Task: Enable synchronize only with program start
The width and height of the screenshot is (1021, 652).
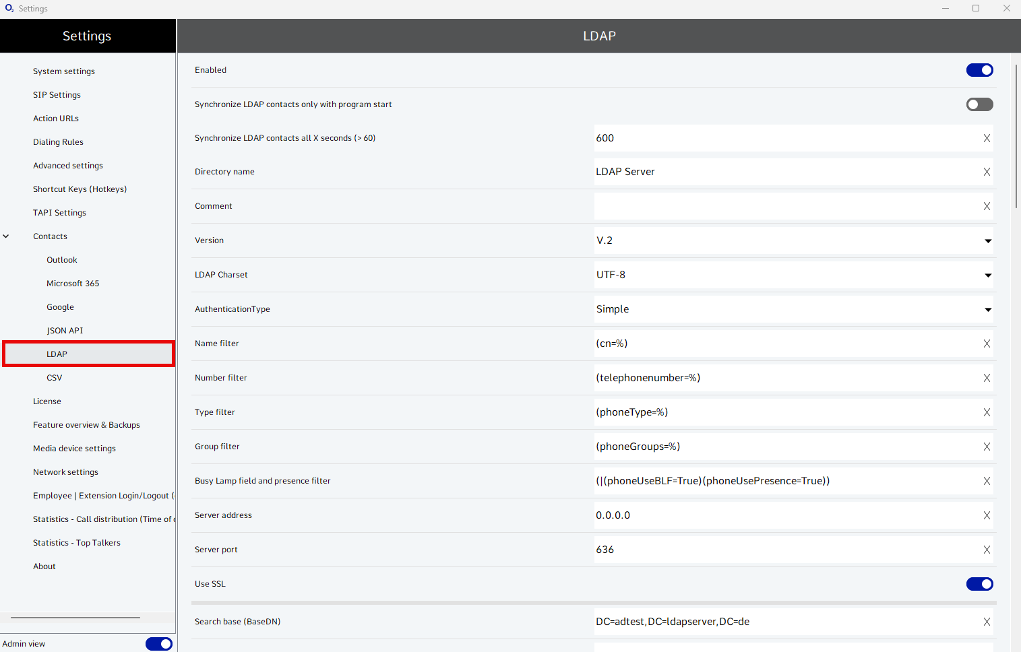Action: [x=979, y=104]
